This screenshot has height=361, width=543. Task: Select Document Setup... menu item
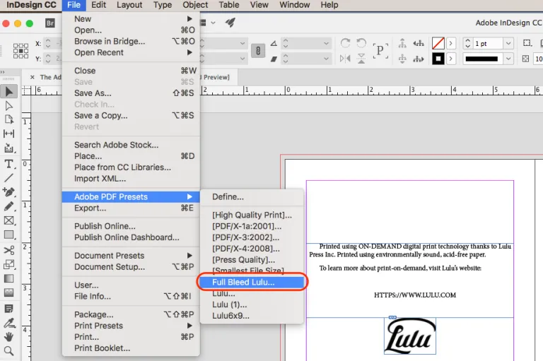point(131,267)
